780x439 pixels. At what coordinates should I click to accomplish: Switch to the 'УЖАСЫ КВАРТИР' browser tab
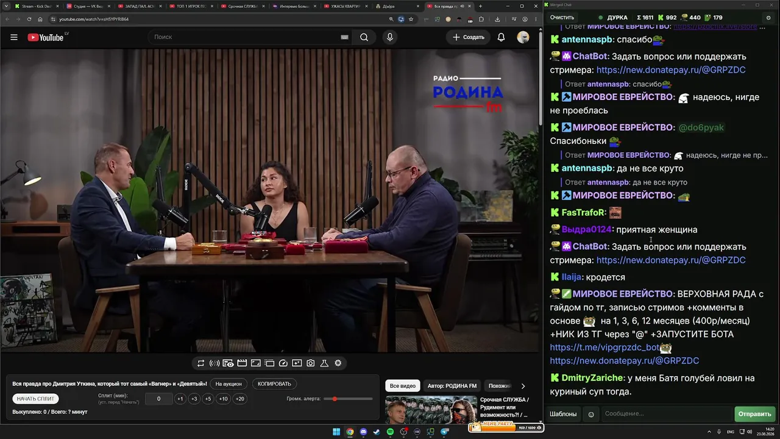point(347,6)
